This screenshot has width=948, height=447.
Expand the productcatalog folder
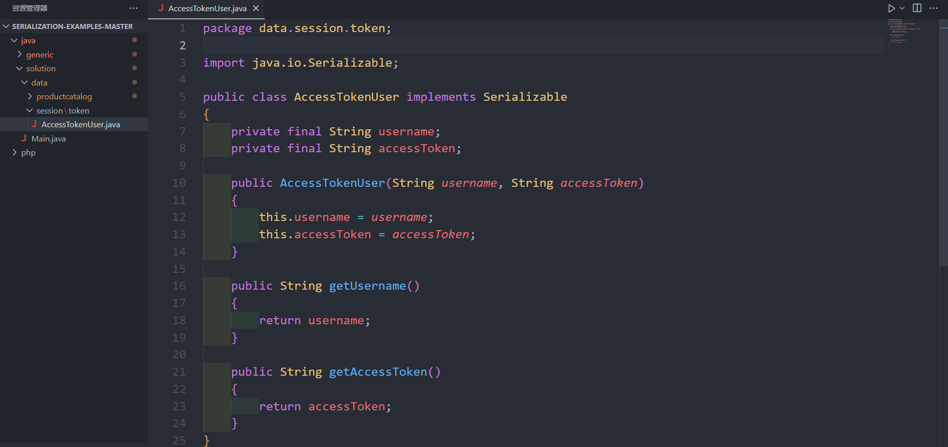point(64,97)
